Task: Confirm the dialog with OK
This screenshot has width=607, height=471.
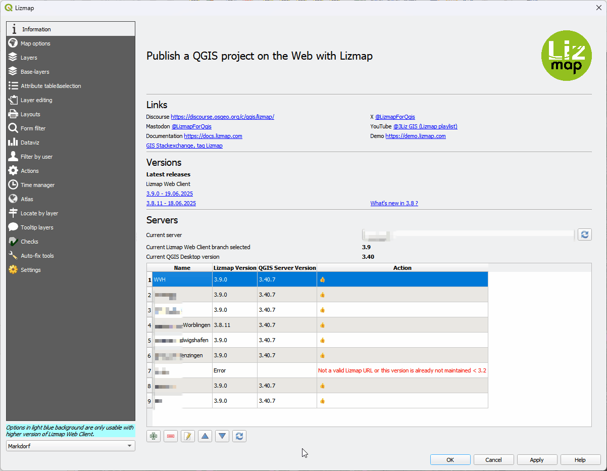Action: tap(450, 460)
